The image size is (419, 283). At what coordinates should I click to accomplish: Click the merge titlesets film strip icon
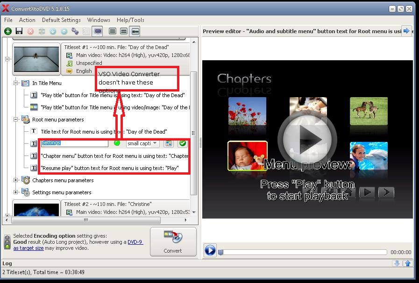pos(42,31)
